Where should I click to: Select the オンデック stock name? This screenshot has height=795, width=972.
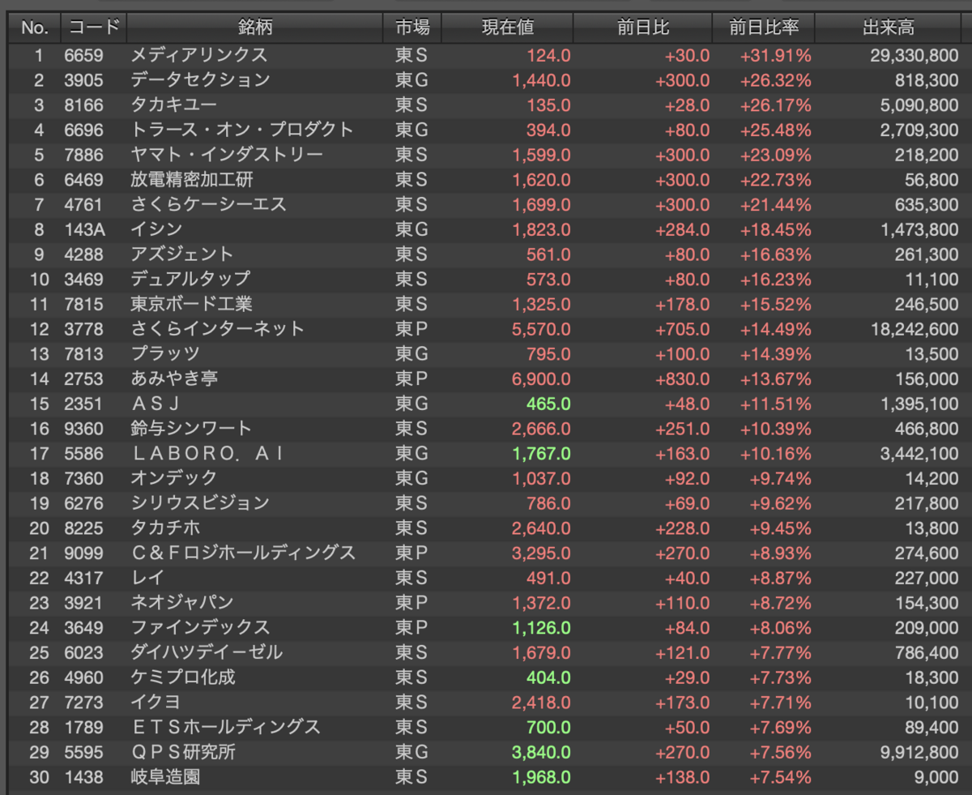(173, 478)
